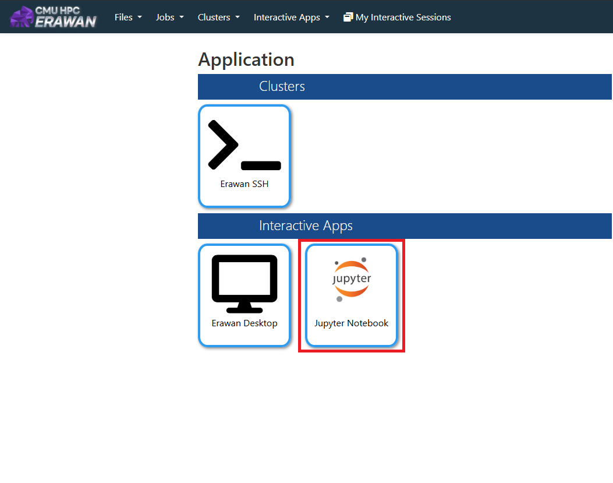
Task: Go to My Interactive Sessions link text
Action: (x=403, y=17)
